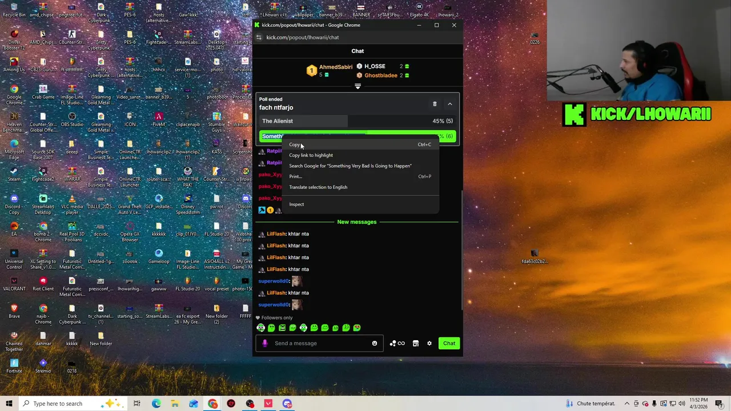Screen dimensions: 731x411
Task: Search Google for the selected poll text
Action: (x=361, y=166)
